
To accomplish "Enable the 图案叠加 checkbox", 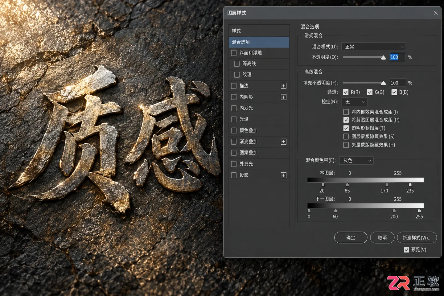I will point(234,153).
